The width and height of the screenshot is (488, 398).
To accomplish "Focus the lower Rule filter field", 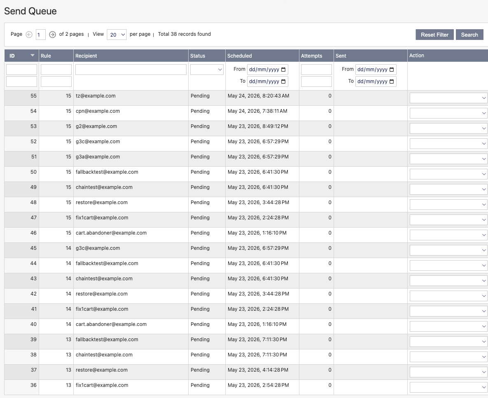I will [56, 81].
